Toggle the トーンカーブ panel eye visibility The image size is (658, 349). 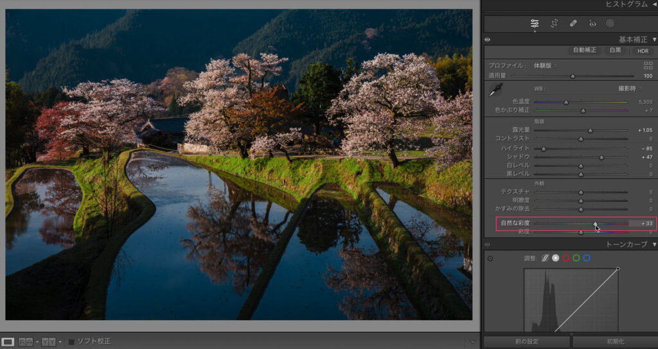click(488, 245)
